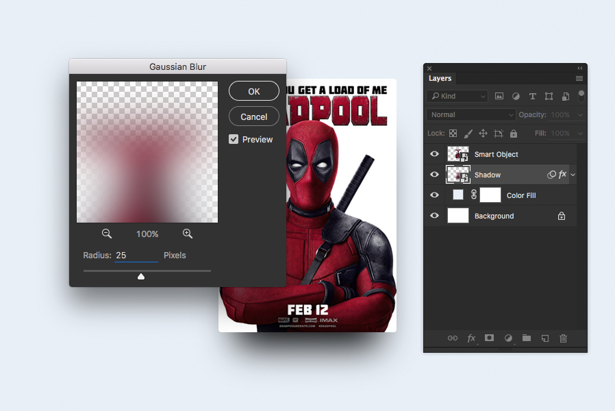Viewport: 615px width, 411px height.
Task: Open the Layers panel flyout menu
Action: [579, 78]
